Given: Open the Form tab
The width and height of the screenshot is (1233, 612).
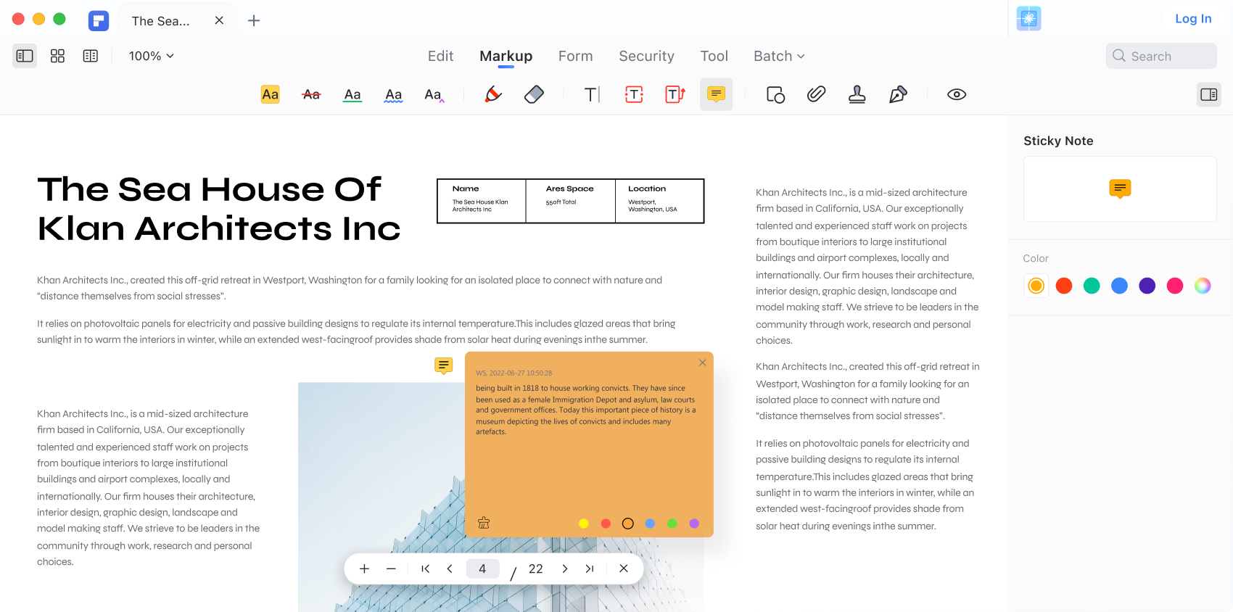Looking at the screenshot, I should click(576, 56).
